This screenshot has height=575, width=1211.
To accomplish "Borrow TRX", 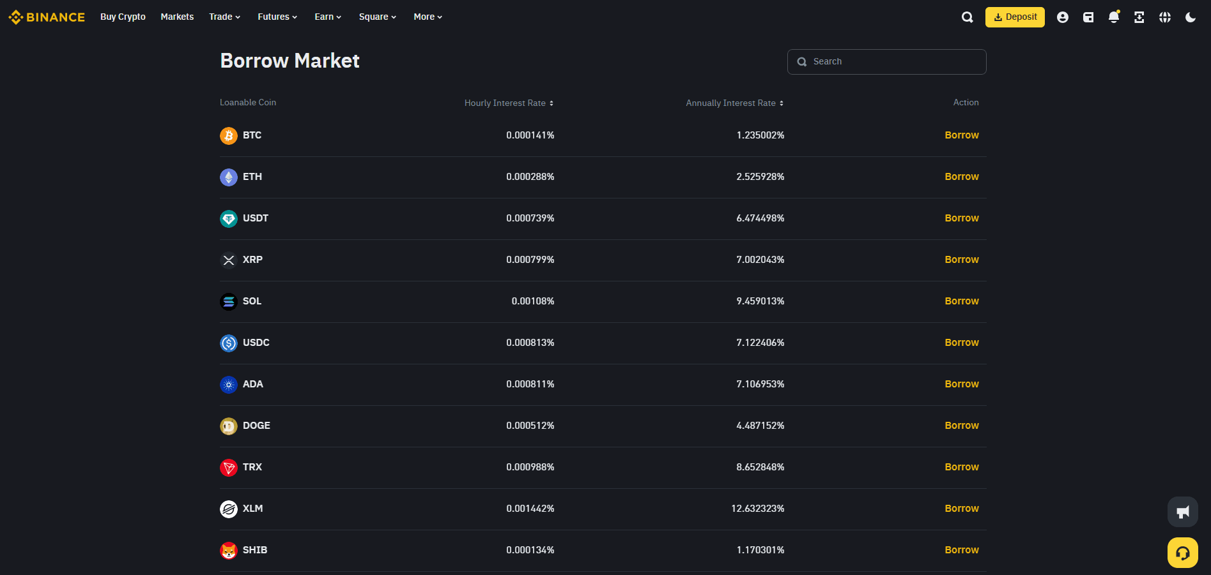I will [x=962, y=467].
